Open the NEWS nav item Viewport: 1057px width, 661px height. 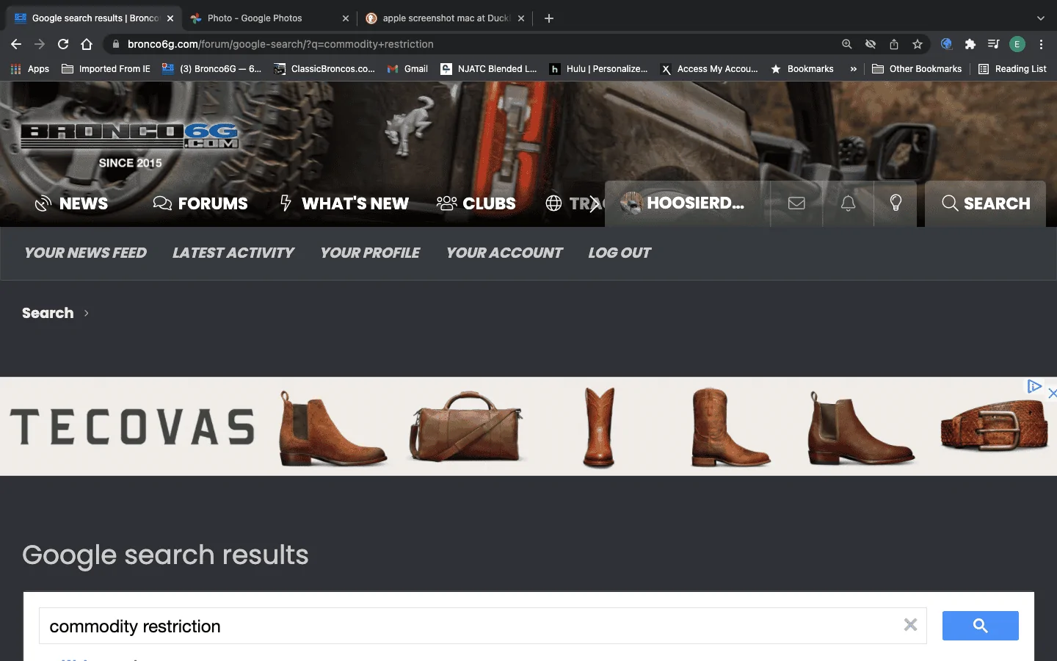tap(71, 203)
